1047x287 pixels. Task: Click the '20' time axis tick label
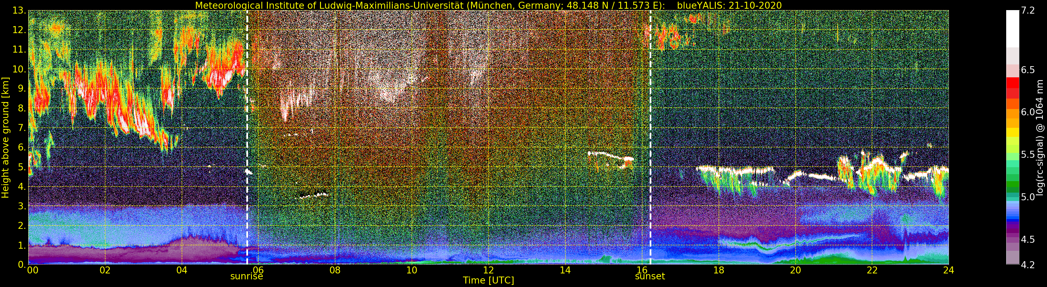(795, 270)
